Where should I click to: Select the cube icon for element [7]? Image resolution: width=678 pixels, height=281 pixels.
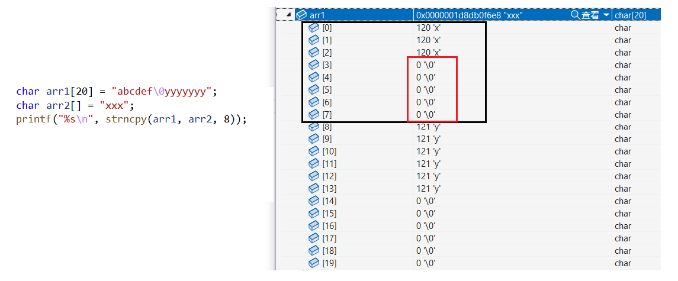point(314,115)
